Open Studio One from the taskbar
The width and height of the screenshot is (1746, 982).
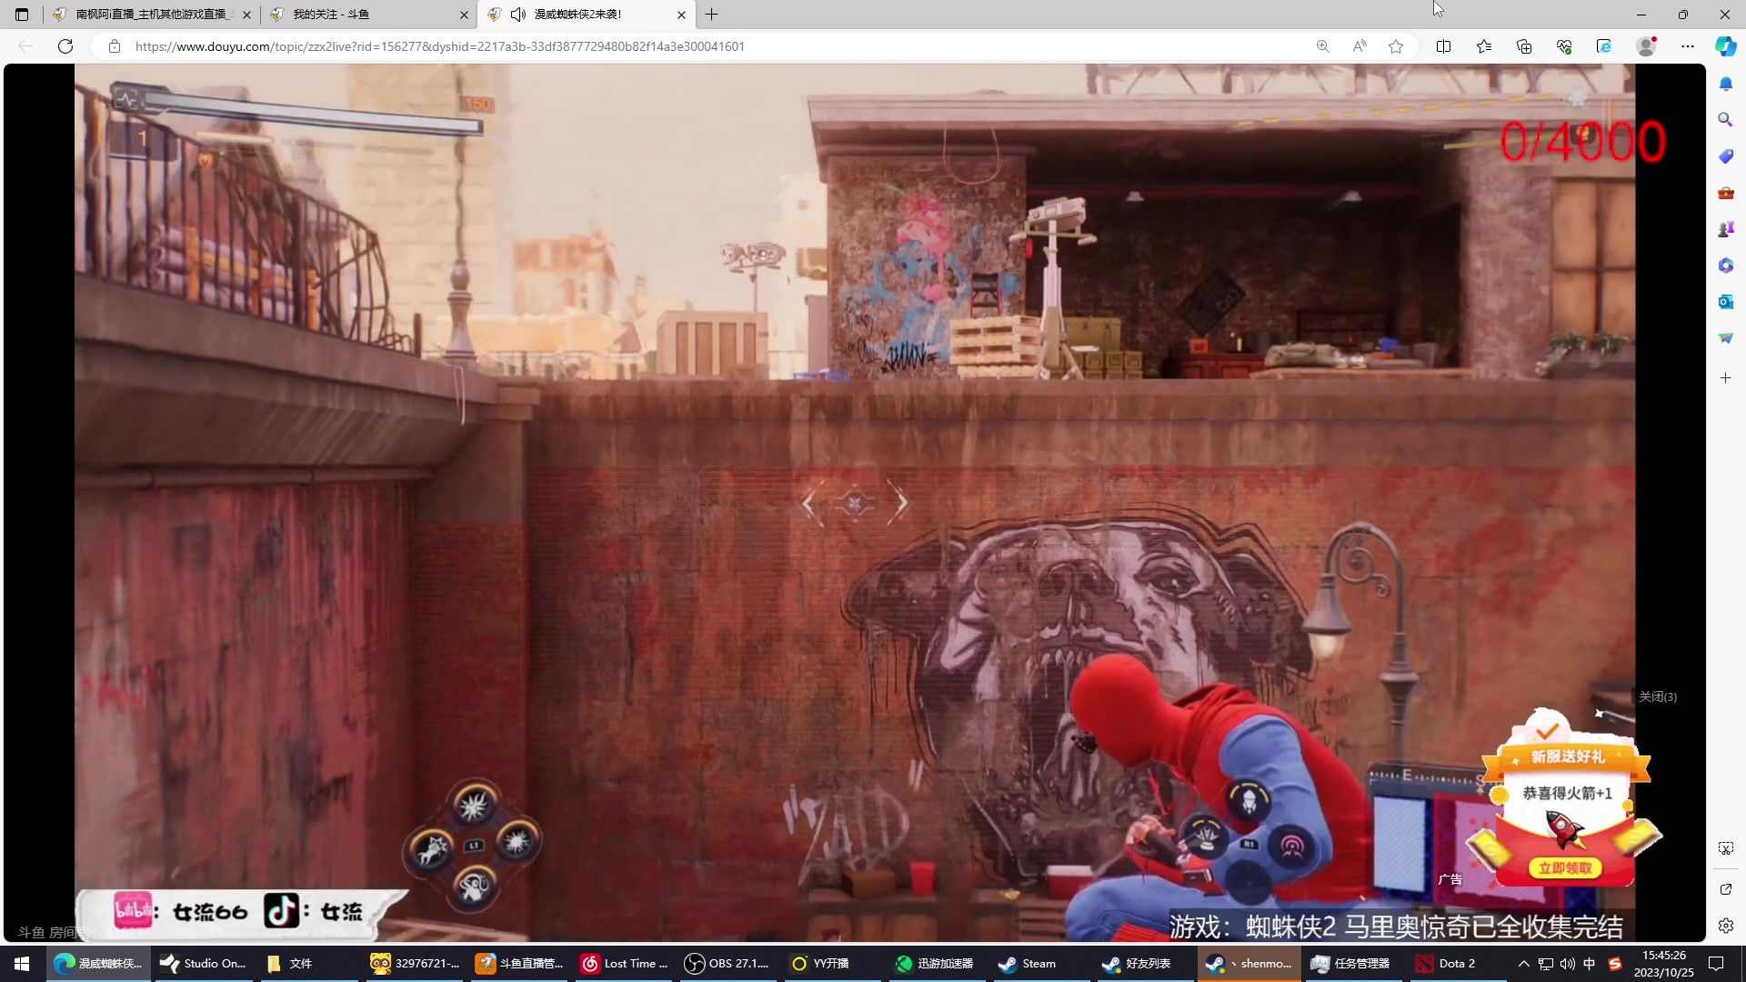point(204,964)
